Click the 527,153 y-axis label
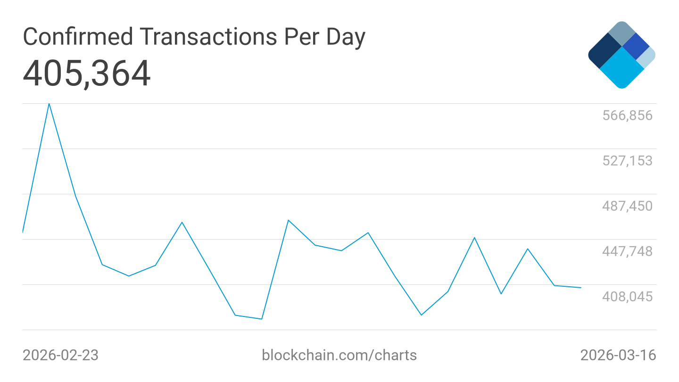This screenshot has width=679, height=382. point(627,161)
